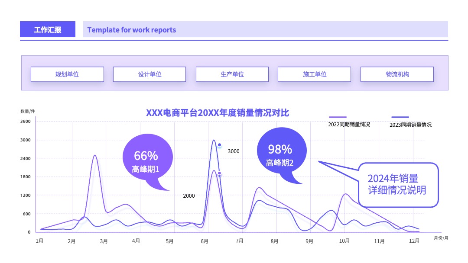The height and width of the screenshot is (263, 468).
Task: Select the purple data point marker below 3000 label
Action: (219, 173)
